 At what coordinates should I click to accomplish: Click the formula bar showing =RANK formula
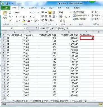click(71, 28)
